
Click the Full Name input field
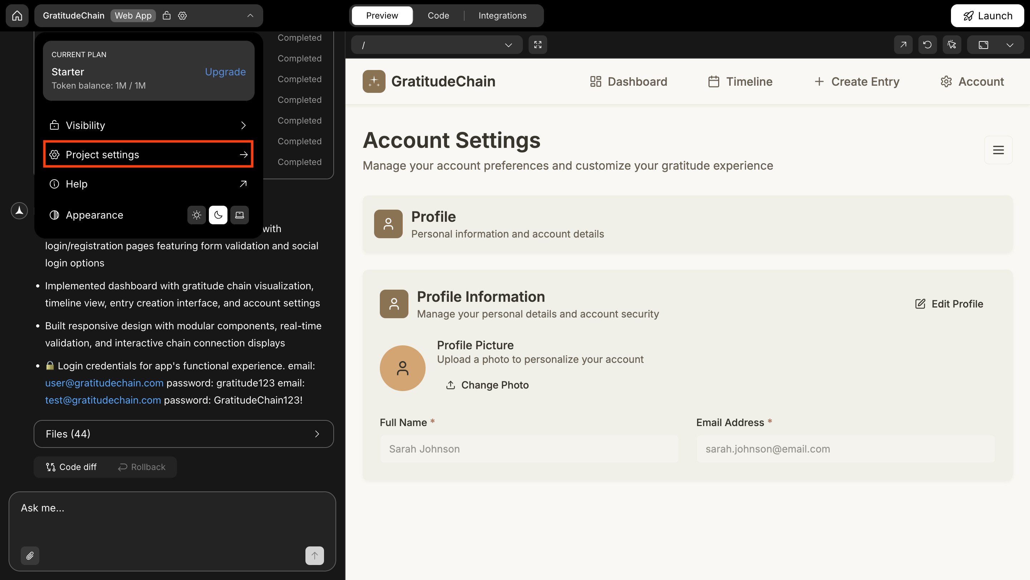(x=529, y=449)
